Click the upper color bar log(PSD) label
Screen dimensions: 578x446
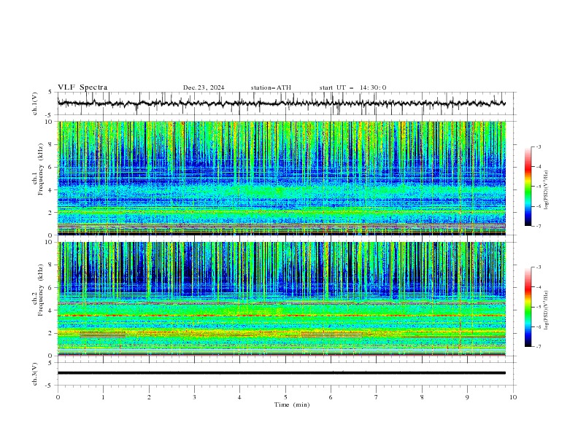click(x=547, y=190)
